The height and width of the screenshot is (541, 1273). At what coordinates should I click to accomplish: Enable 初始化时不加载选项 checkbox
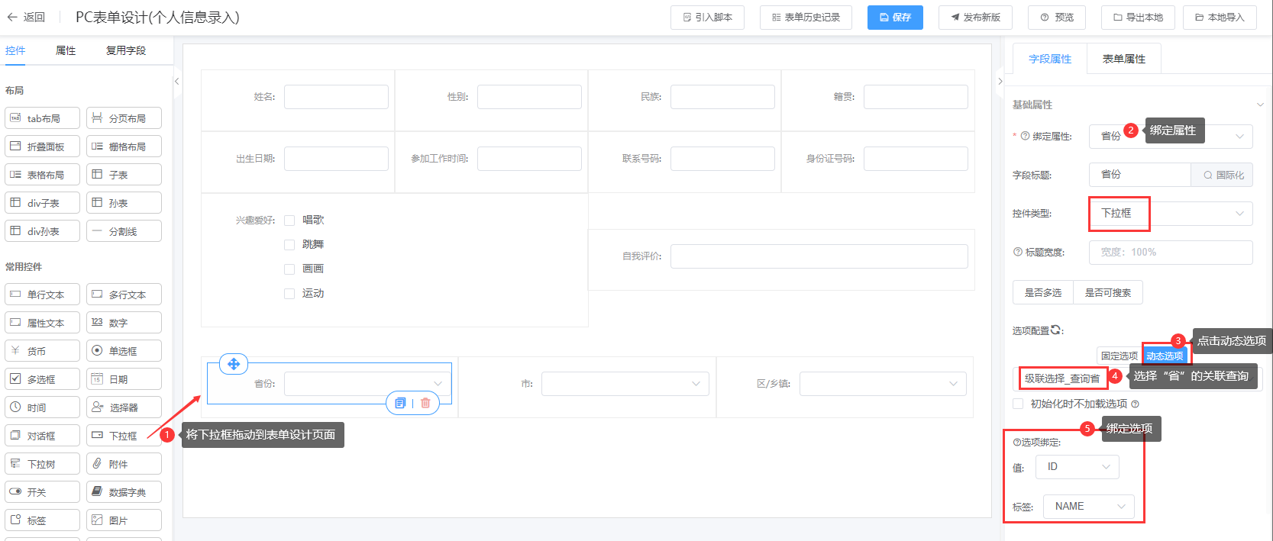coord(1018,404)
